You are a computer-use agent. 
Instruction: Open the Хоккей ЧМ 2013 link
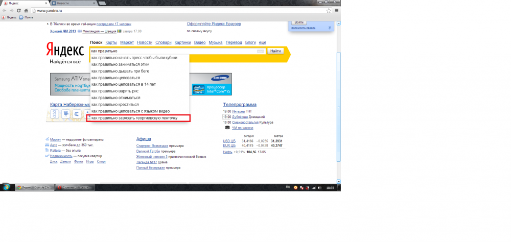63,31
